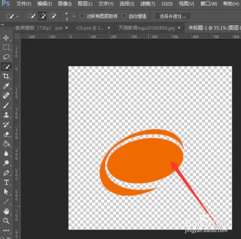This screenshot has height=239, width=241.
Task: Select the Move tool
Action: tap(6, 38)
